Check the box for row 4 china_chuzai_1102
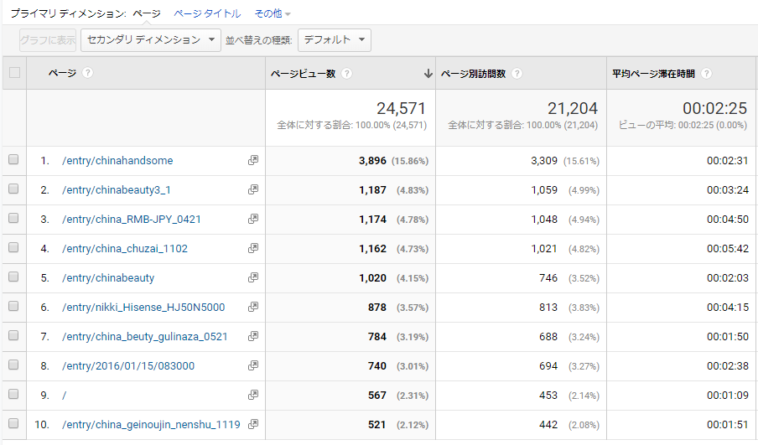758x445 pixels. (13, 247)
